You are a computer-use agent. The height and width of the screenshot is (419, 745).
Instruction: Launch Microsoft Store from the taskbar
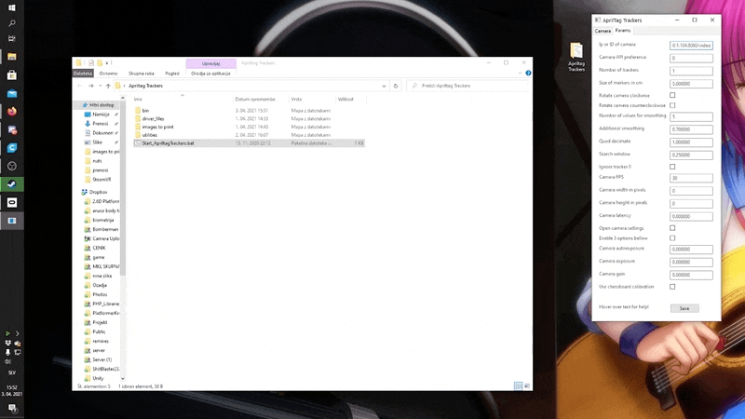click(12, 75)
